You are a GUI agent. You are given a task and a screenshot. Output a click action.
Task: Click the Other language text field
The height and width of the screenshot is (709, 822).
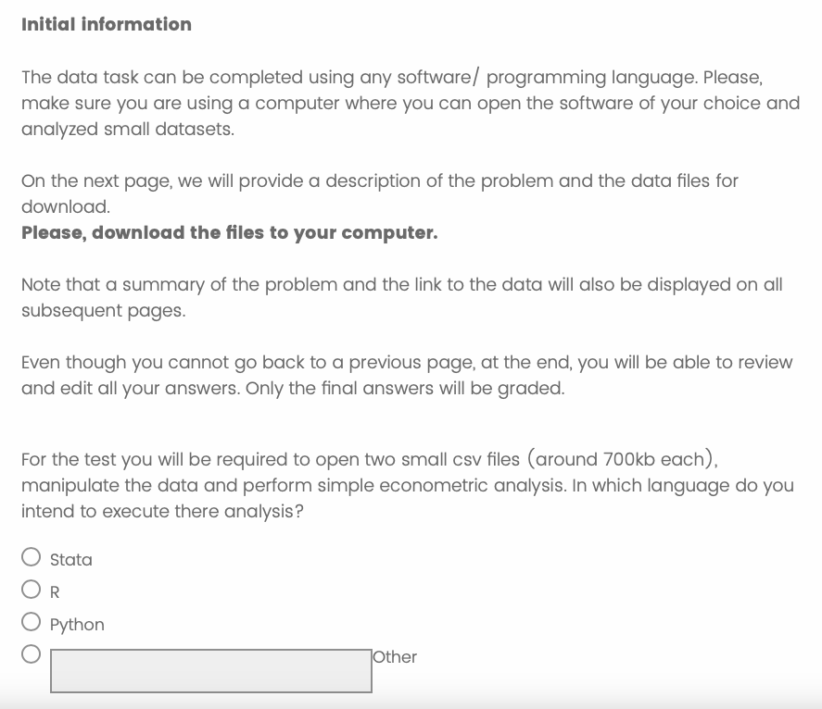pos(210,670)
